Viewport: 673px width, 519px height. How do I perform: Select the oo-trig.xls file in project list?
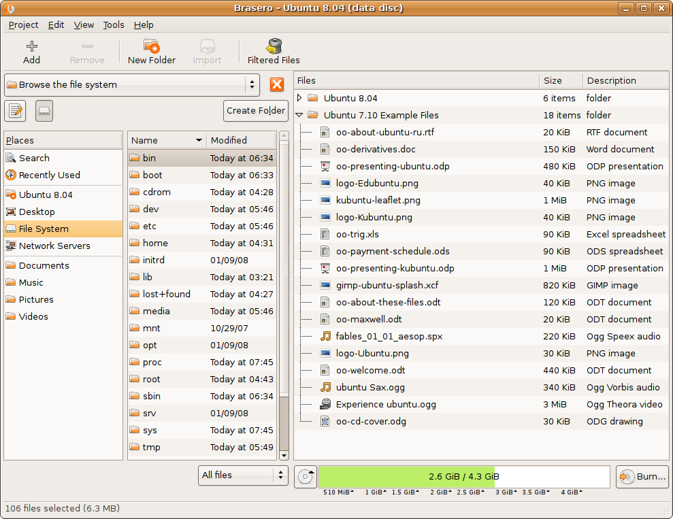(x=357, y=234)
